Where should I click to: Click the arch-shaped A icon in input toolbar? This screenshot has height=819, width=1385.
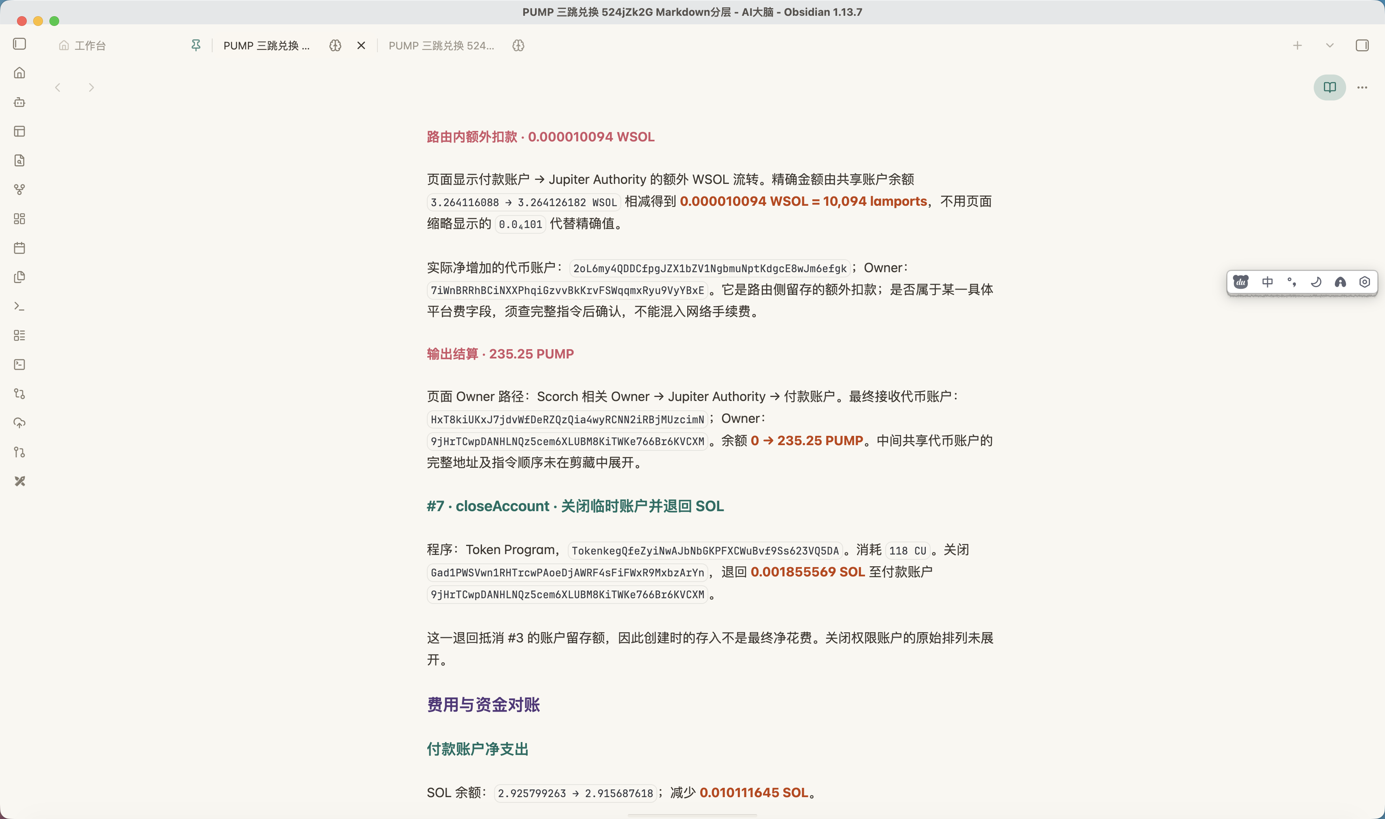(x=1340, y=282)
